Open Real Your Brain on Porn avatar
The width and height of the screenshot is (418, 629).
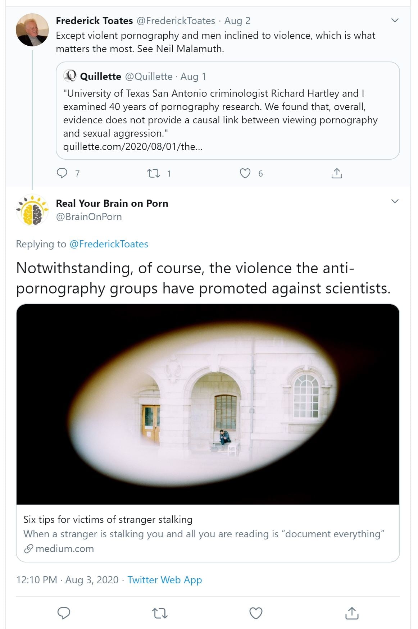[x=32, y=210]
